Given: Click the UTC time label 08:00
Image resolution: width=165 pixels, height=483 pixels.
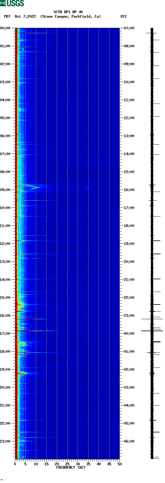Looking at the screenshot, I should click(x=129, y=46).
